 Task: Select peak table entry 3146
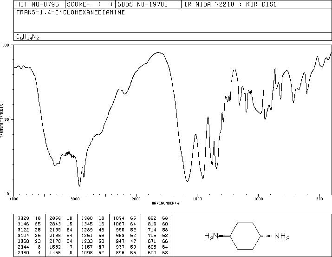pyautogui.click(x=24, y=224)
